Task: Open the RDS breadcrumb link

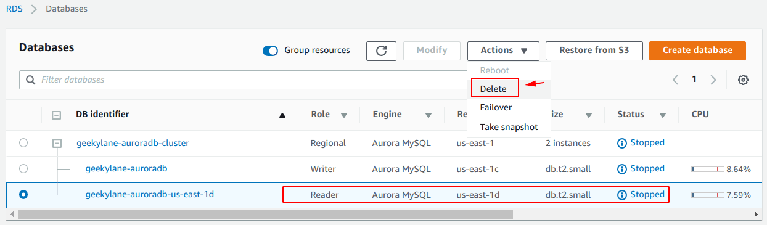Action: pos(15,9)
